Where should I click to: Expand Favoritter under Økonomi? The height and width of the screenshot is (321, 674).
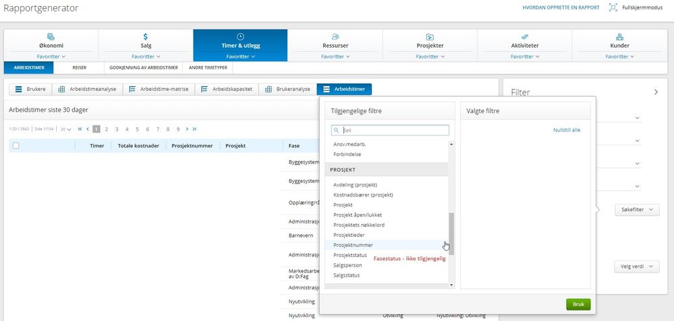[x=51, y=57]
